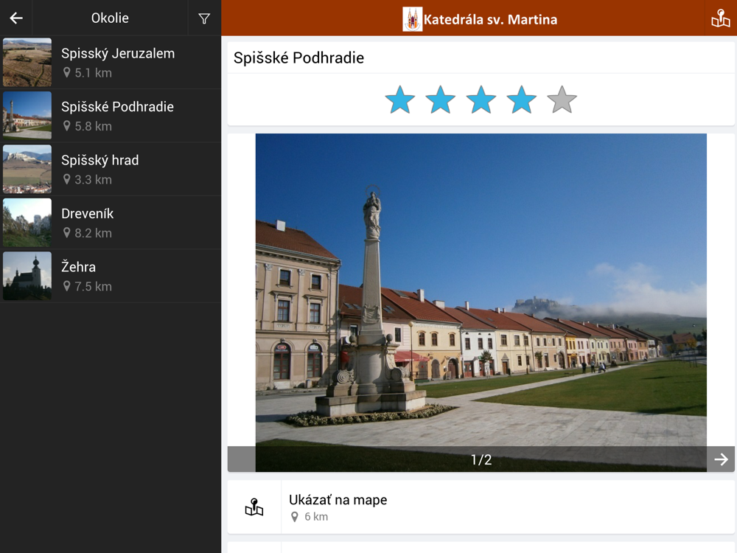Set rating to two stars

441,100
